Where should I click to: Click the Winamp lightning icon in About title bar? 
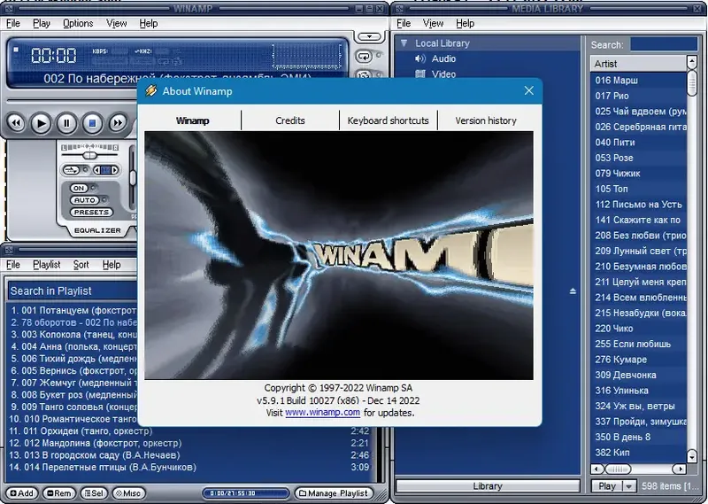(150, 91)
